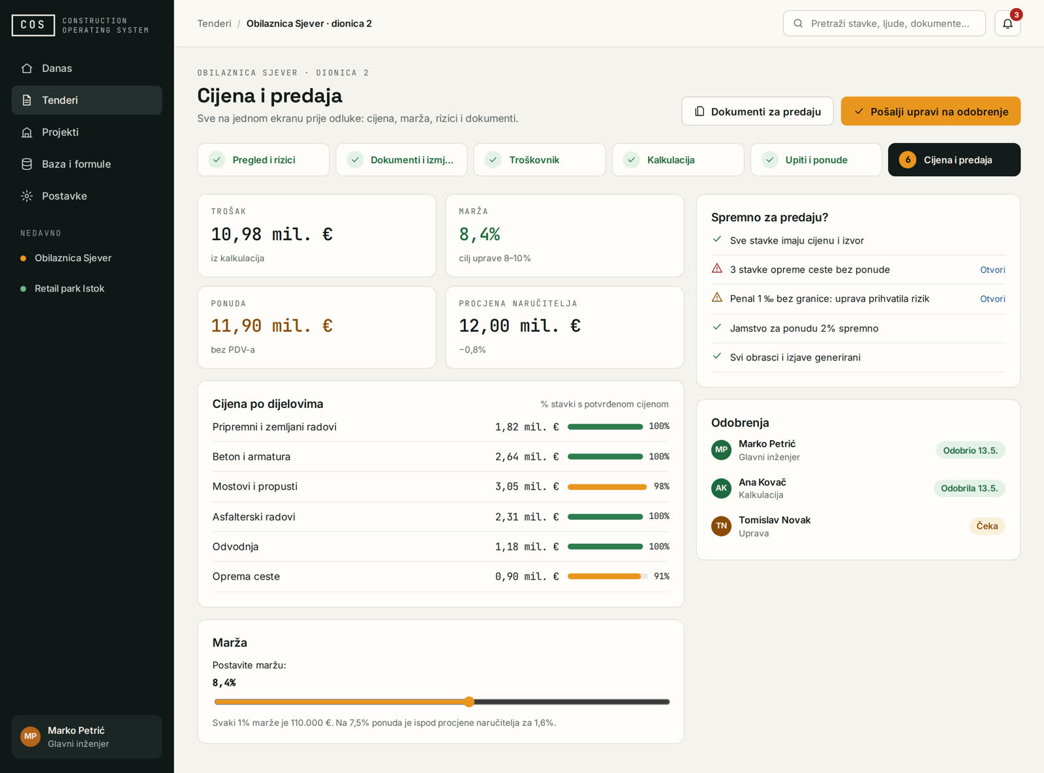
Task: Click the Marko Petrić profile avatar in sidebar
Action: [30, 736]
